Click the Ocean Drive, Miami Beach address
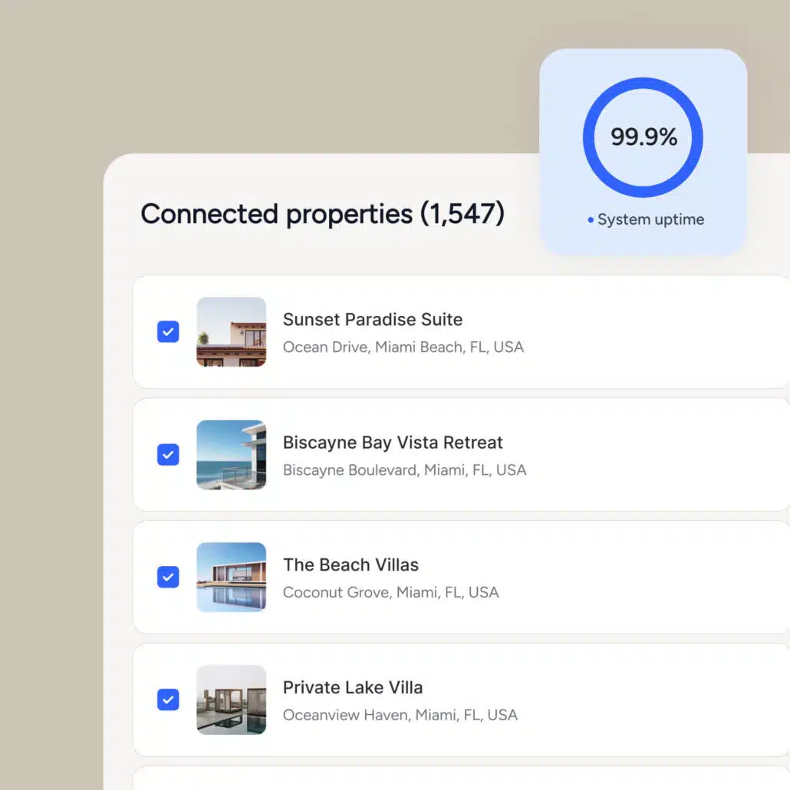Viewport: 790px width, 790px height. pyautogui.click(x=403, y=347)
